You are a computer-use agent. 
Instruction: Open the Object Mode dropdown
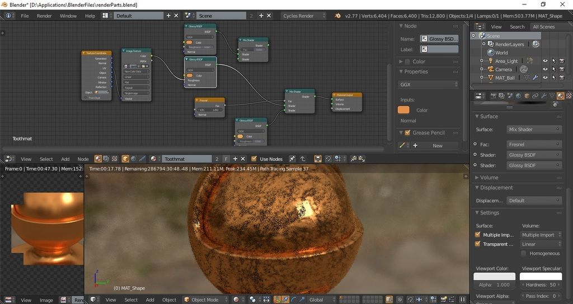(x=206, y=300)
